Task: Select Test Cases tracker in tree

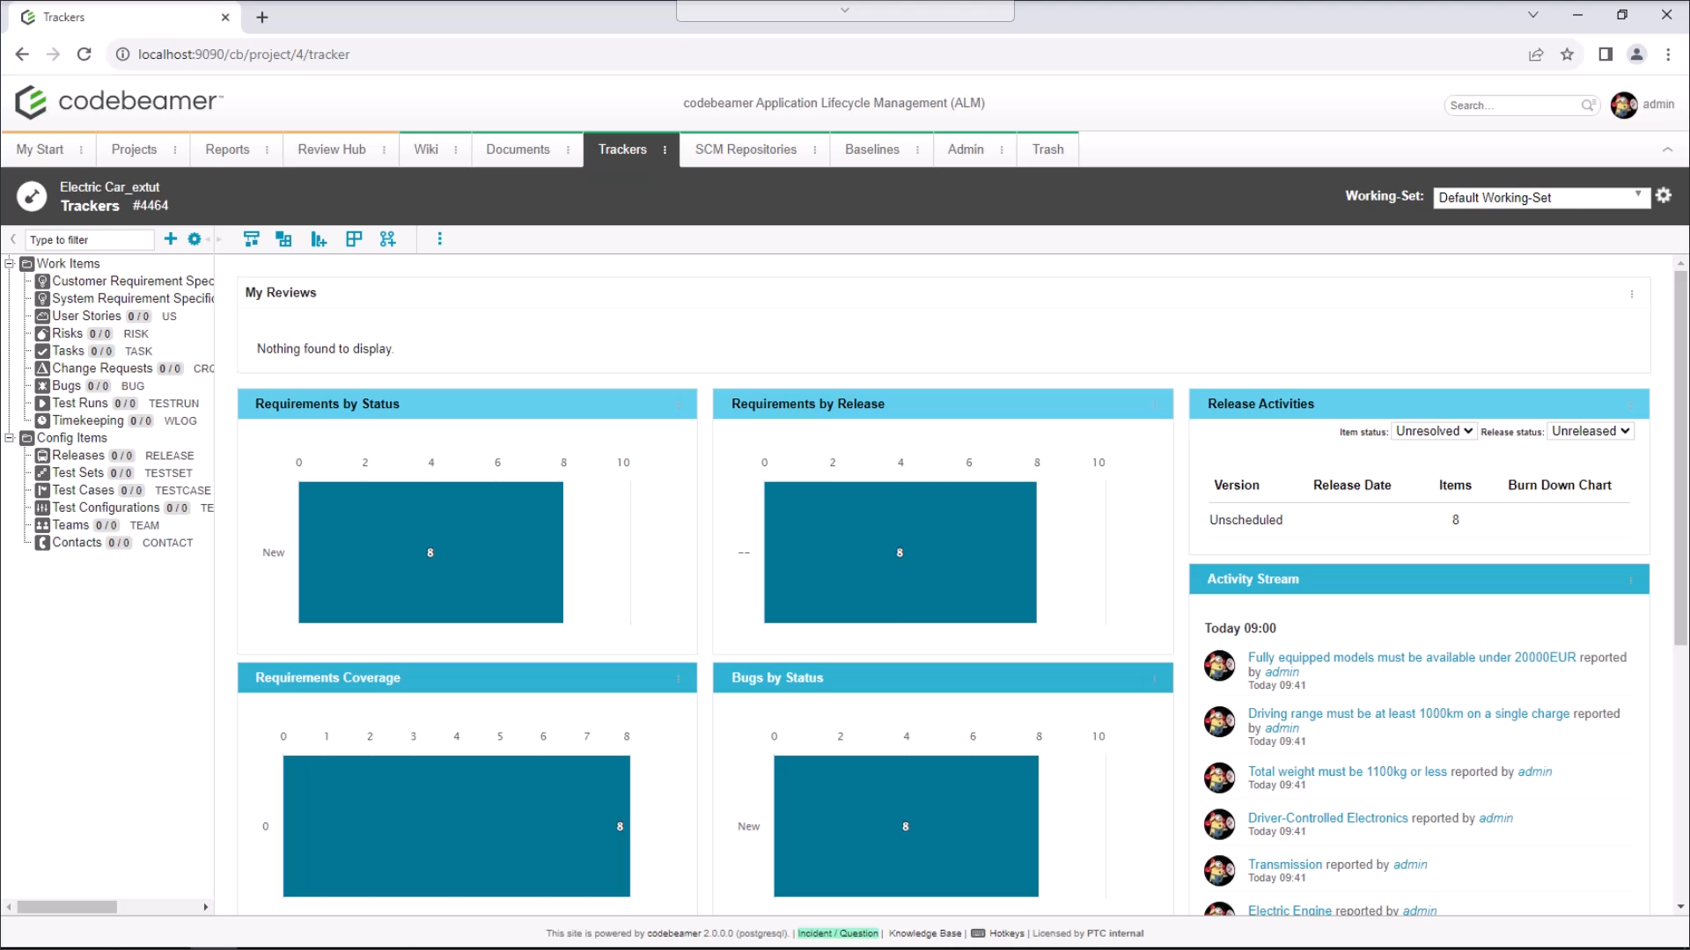Action: tap(83, 490)
